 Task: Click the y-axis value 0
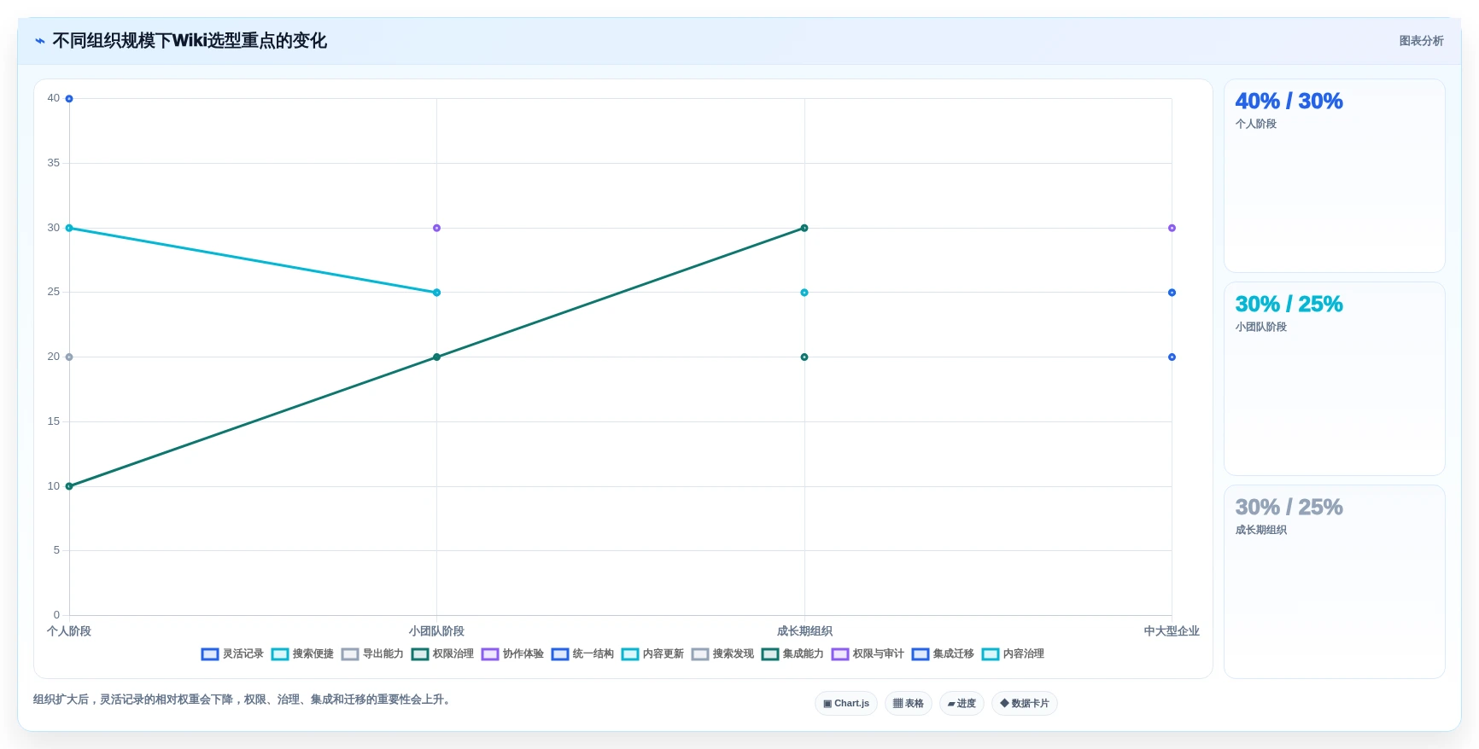coord(56,615)
